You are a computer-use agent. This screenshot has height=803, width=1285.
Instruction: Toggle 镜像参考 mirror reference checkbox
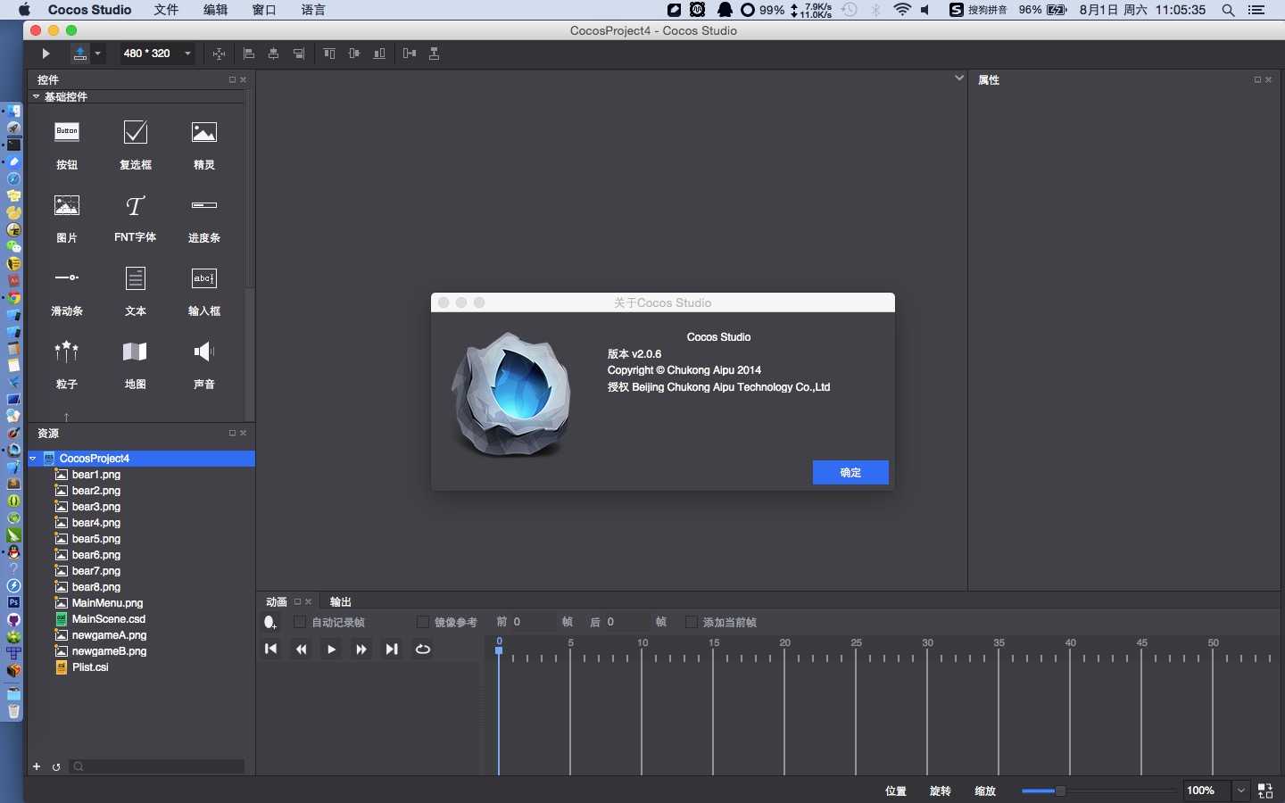point(423,622)
